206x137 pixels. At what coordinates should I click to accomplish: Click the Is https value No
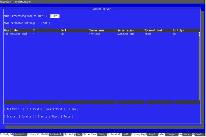[174, 34]
